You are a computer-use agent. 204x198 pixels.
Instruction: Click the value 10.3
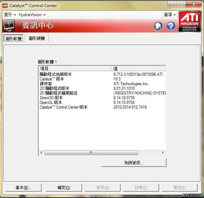[x=117, y=79]
